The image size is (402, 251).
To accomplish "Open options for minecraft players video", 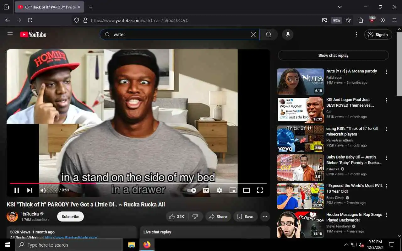I will coord(387,129).
